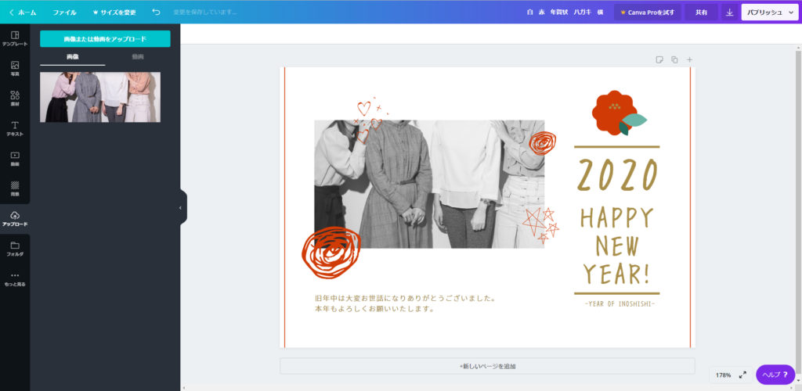
Task: Show more options via もっと見る
Action: pos(15,278)
